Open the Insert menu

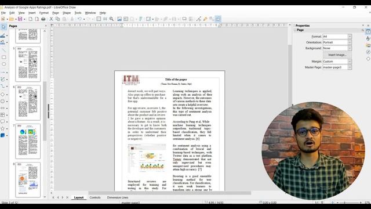pos(32,13)
